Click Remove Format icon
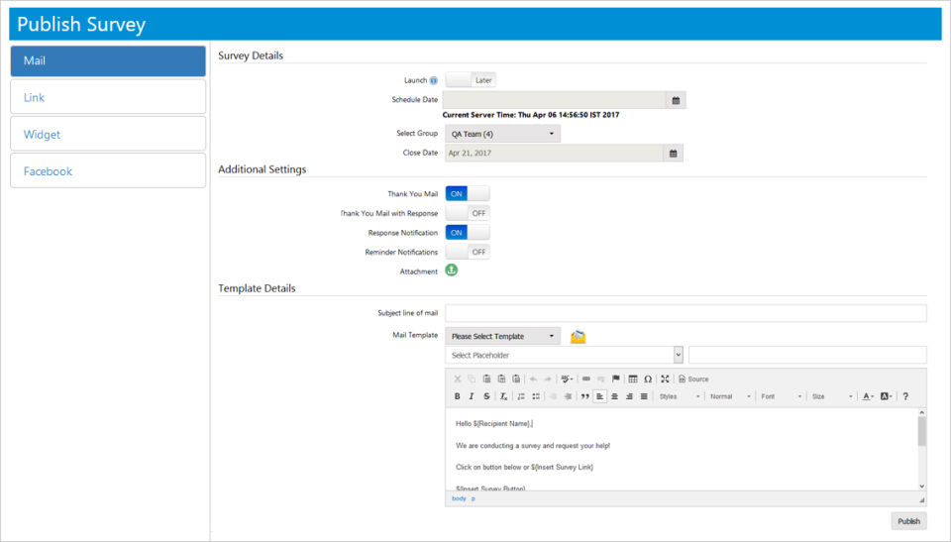 pyautogui.click(x=503, y=396)
